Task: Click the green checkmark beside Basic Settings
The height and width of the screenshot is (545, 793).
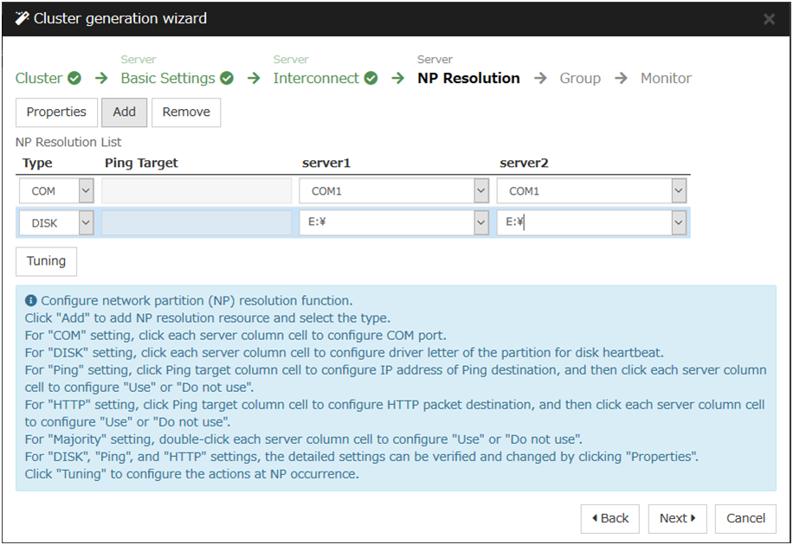Action: 227,79
